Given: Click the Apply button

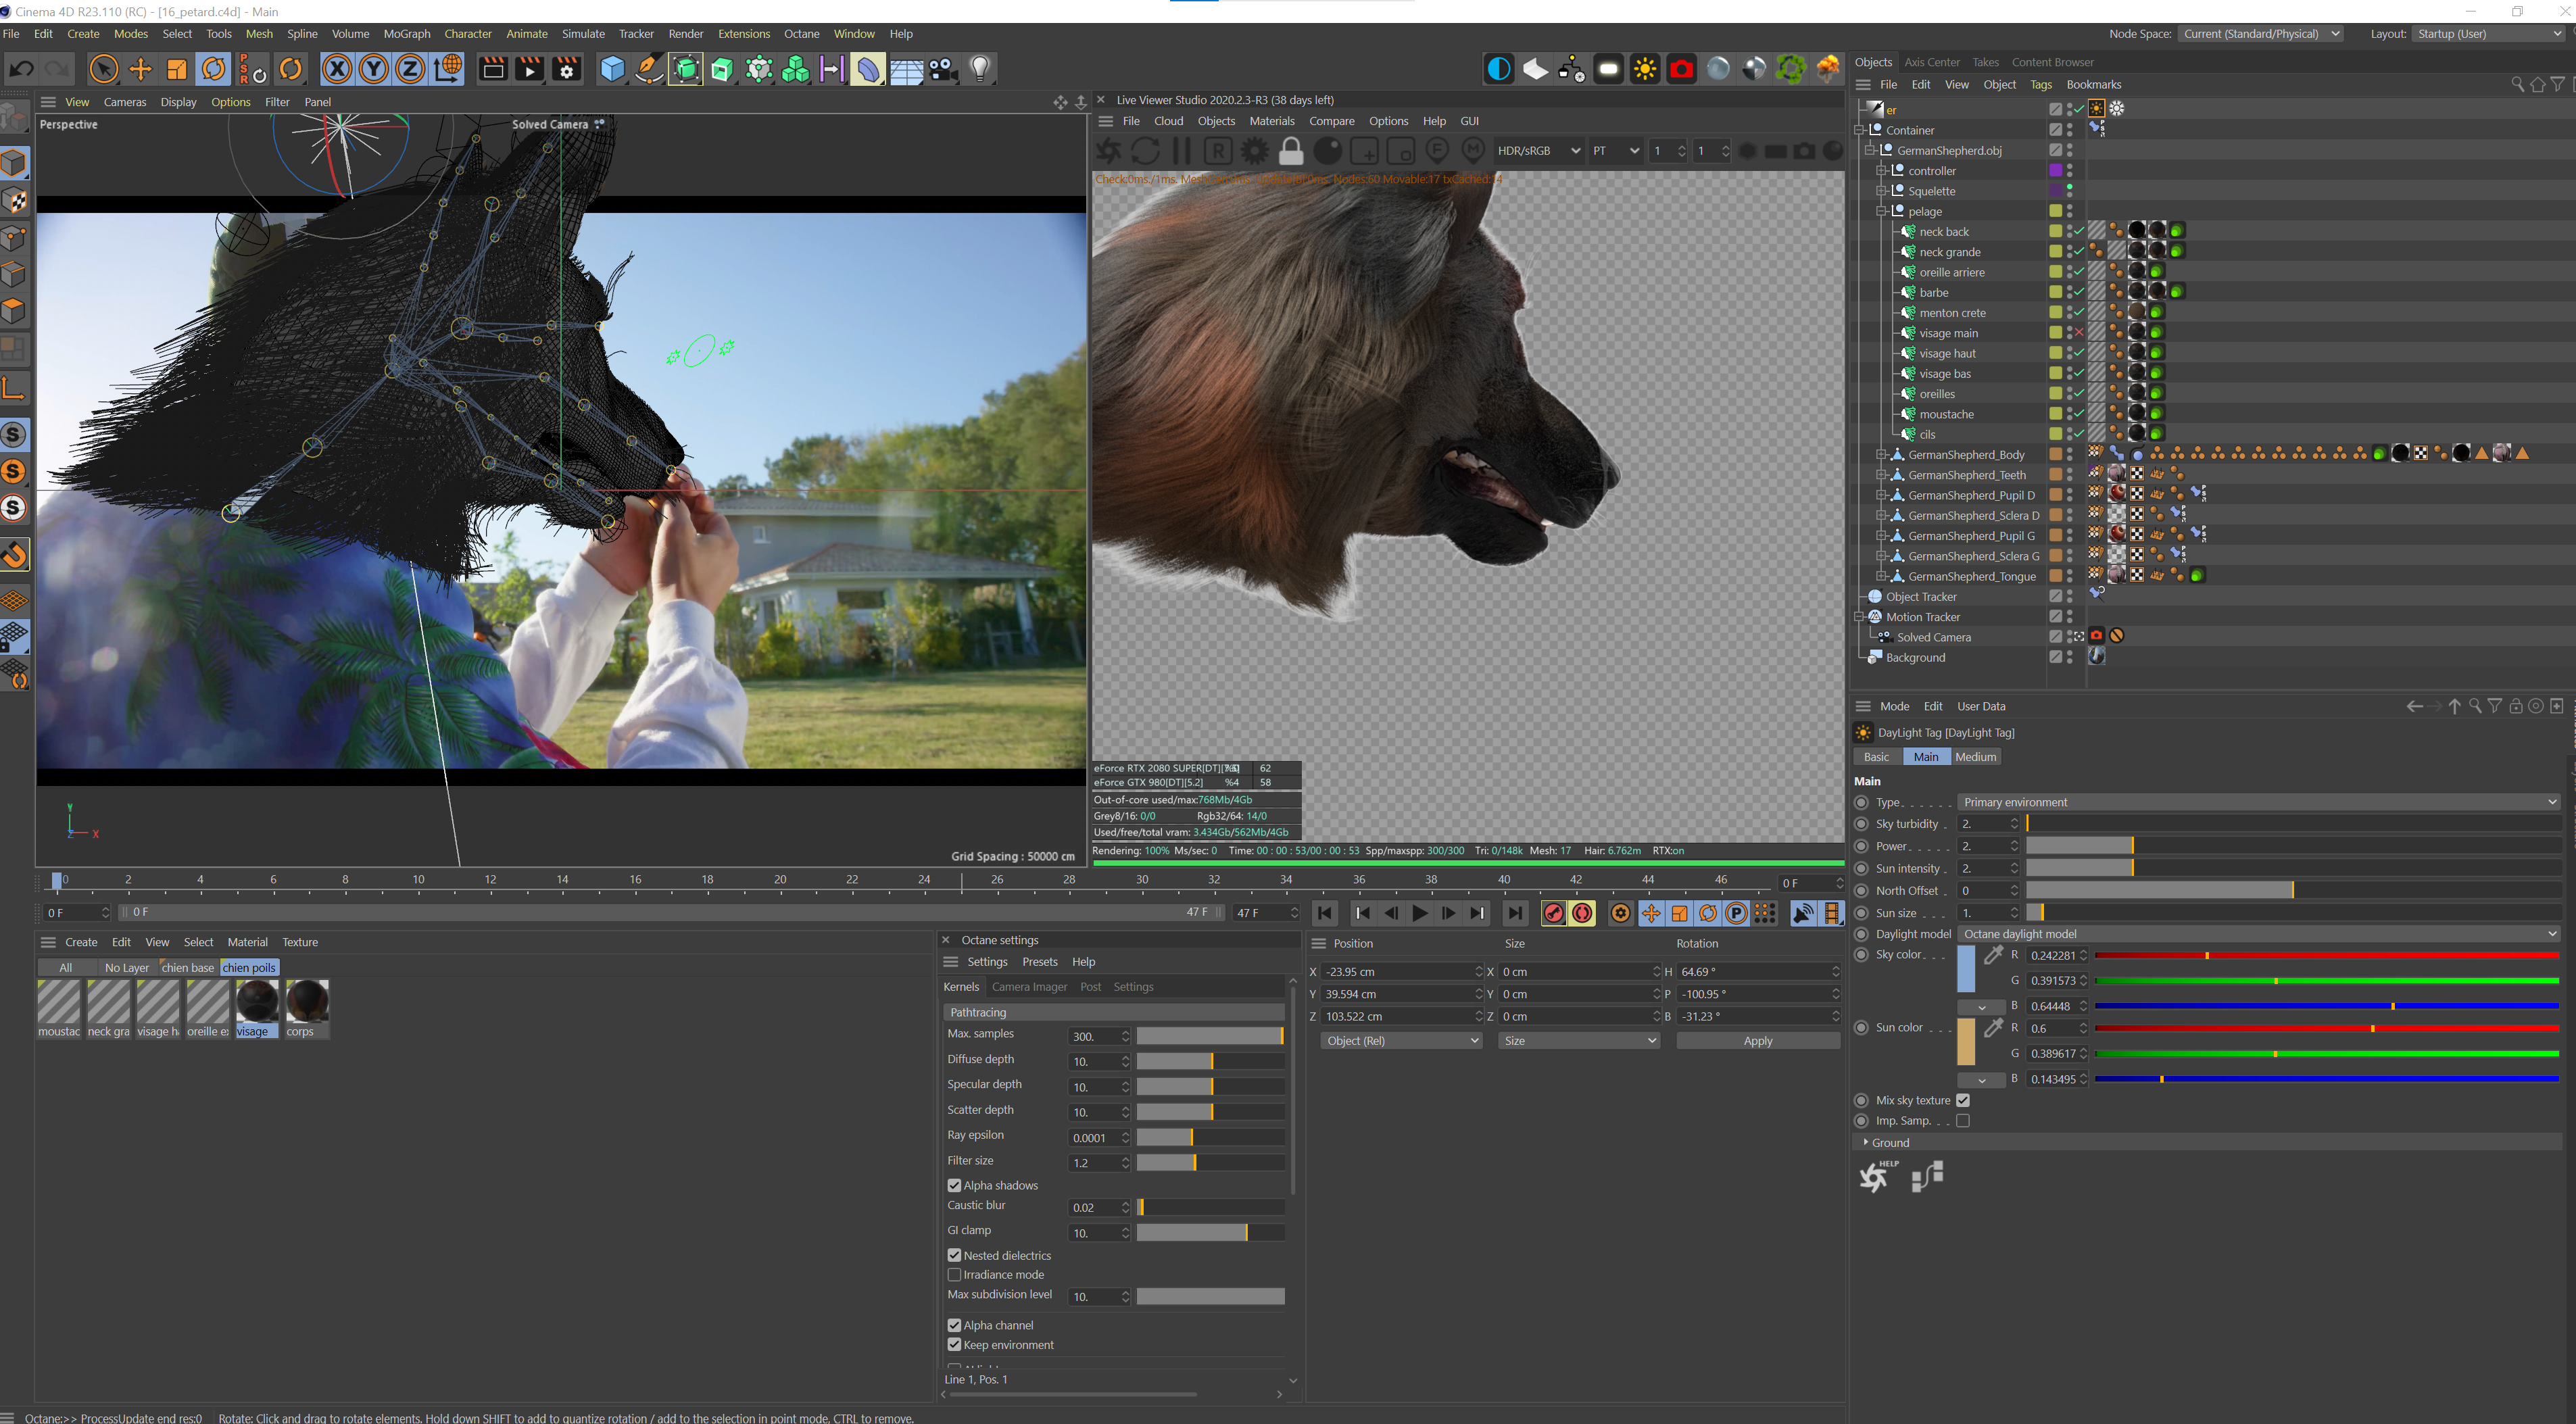Looking at the screenshot, I should pos(1757,1041).
